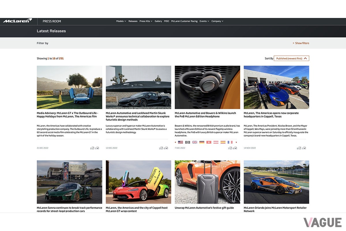Select the French flag language version
Viewport: 346px width, 231px height.
[x=230, y=142]
